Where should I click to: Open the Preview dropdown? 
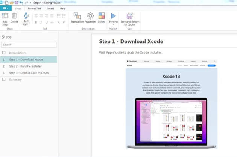click(x=113, y=25)
